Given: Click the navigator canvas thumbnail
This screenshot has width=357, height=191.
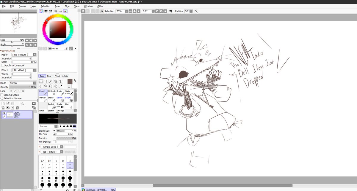Looking at the screenshot, I should (18, 24).
